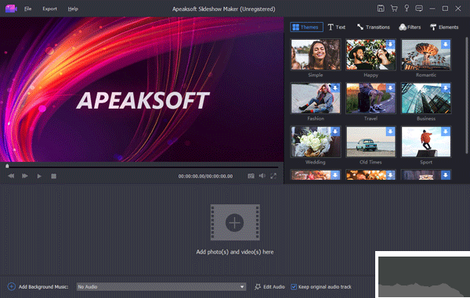
Task: Download the Wedding theme
Action: tap(335, 131)
